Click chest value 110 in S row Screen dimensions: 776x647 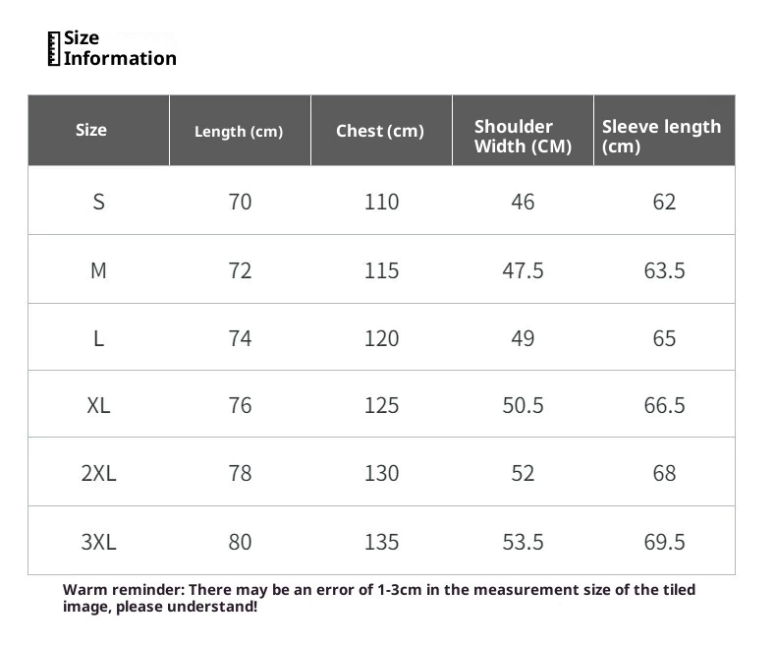click(381, 202)
